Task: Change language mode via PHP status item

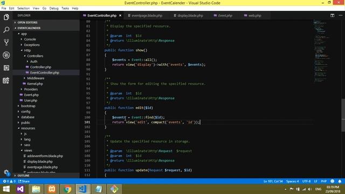Action: pos(323,181)
